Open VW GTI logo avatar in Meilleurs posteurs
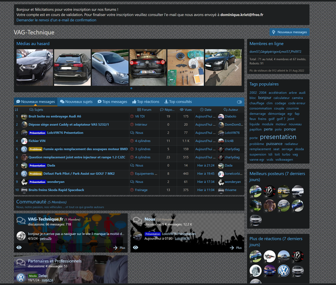Screen dimensions: 336x285 pos(270,191)
